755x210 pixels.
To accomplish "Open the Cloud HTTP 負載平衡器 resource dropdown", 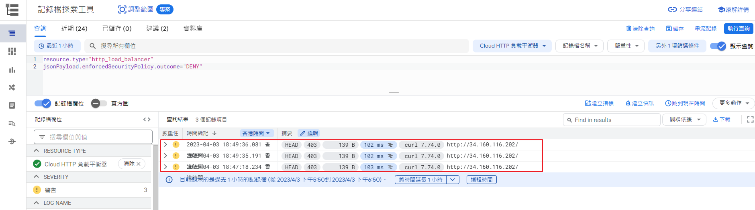I will (512, 46).
